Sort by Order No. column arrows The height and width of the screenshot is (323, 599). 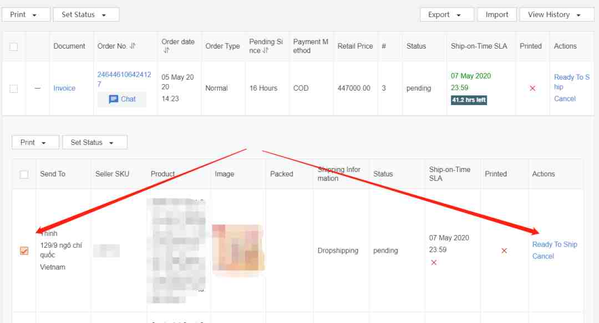pyautogui.click(x=133, y=46)
